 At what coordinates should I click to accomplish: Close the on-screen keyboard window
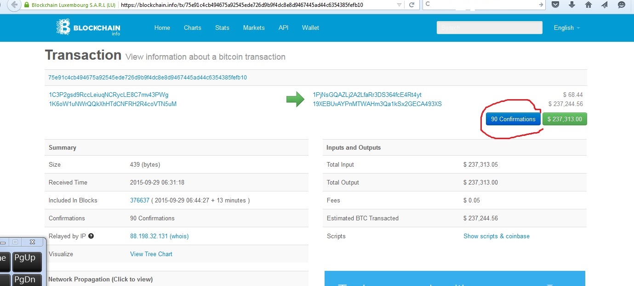32,242
